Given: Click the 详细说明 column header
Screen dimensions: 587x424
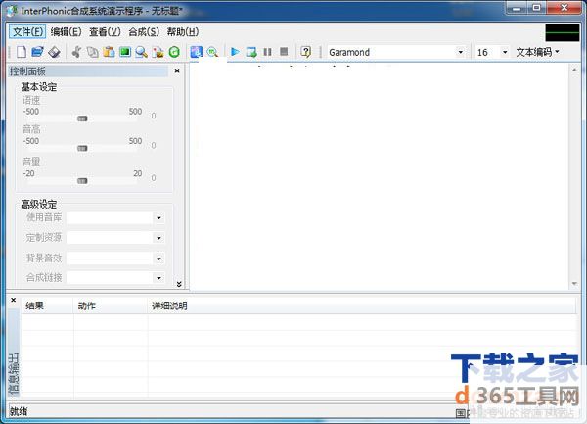Looking at the screenshot, I should 168,306.
